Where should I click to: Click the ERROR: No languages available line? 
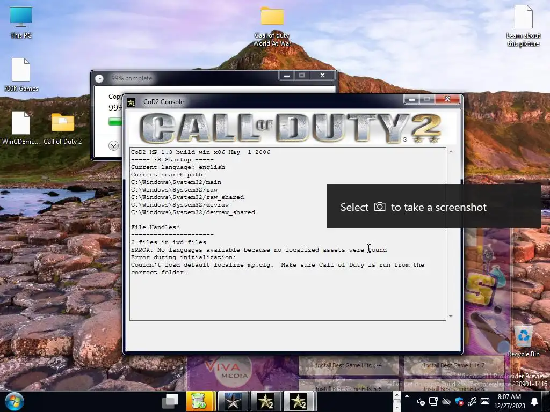point(259,250)
